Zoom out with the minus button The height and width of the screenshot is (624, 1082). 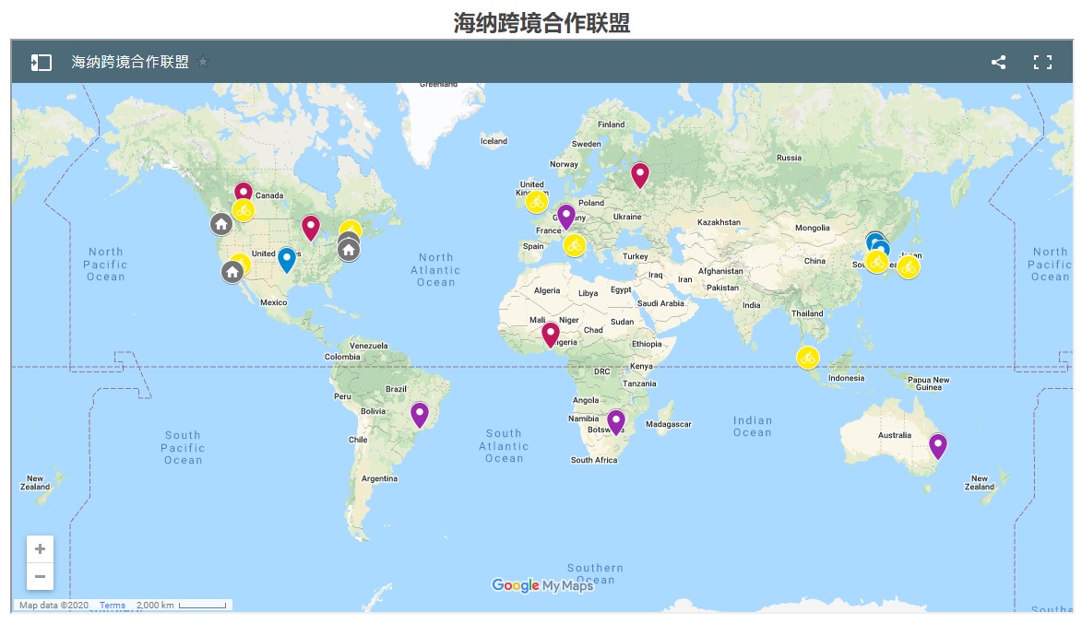(40, 577)
